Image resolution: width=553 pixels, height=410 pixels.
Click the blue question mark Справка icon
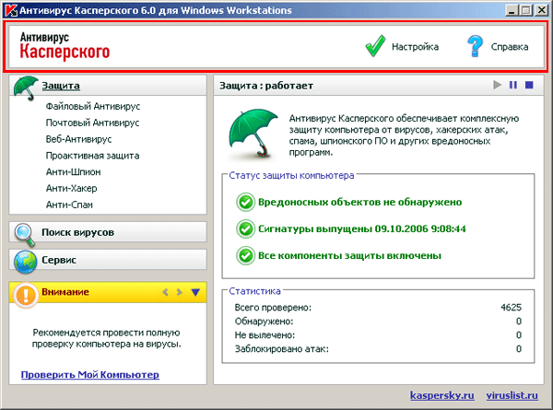475,46
